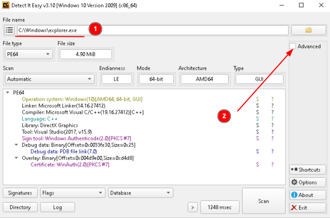Open the folder browse icon button

click(308, 30)
